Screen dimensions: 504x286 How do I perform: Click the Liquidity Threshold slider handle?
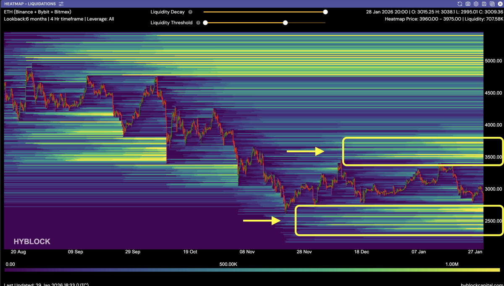click(x=285, y=23)
